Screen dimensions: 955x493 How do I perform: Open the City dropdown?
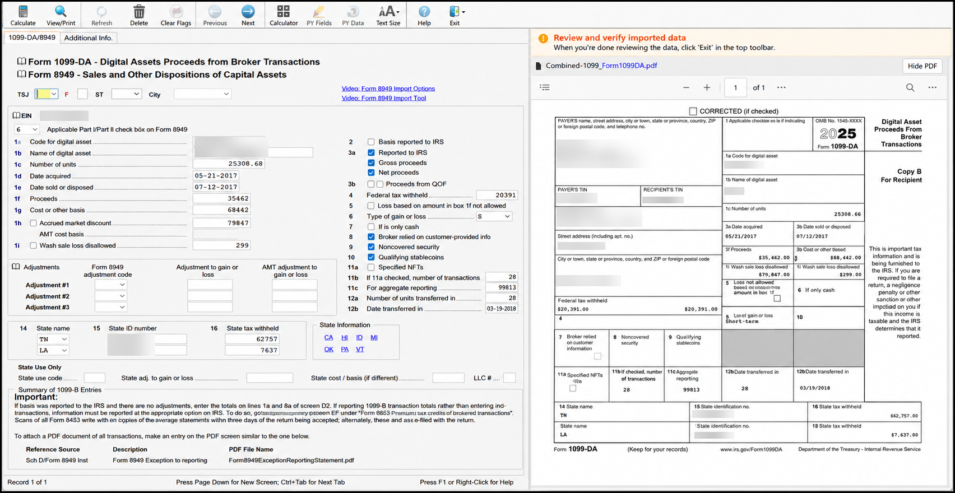coord(202,94)
